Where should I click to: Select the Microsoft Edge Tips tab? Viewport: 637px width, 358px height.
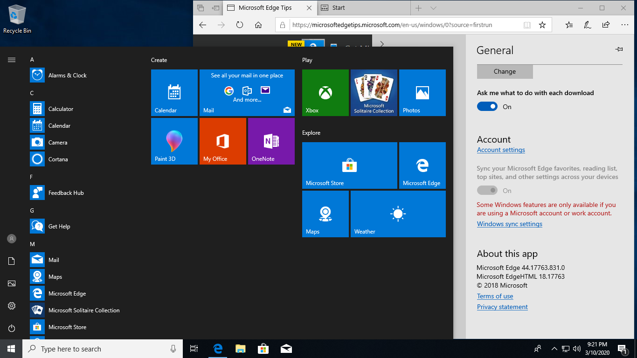265,8
